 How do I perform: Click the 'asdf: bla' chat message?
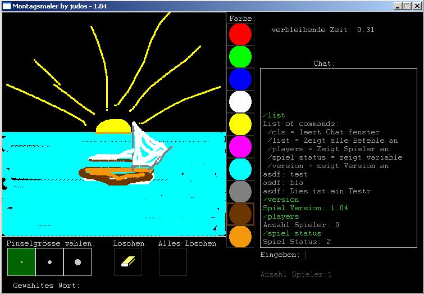point(283,183)
